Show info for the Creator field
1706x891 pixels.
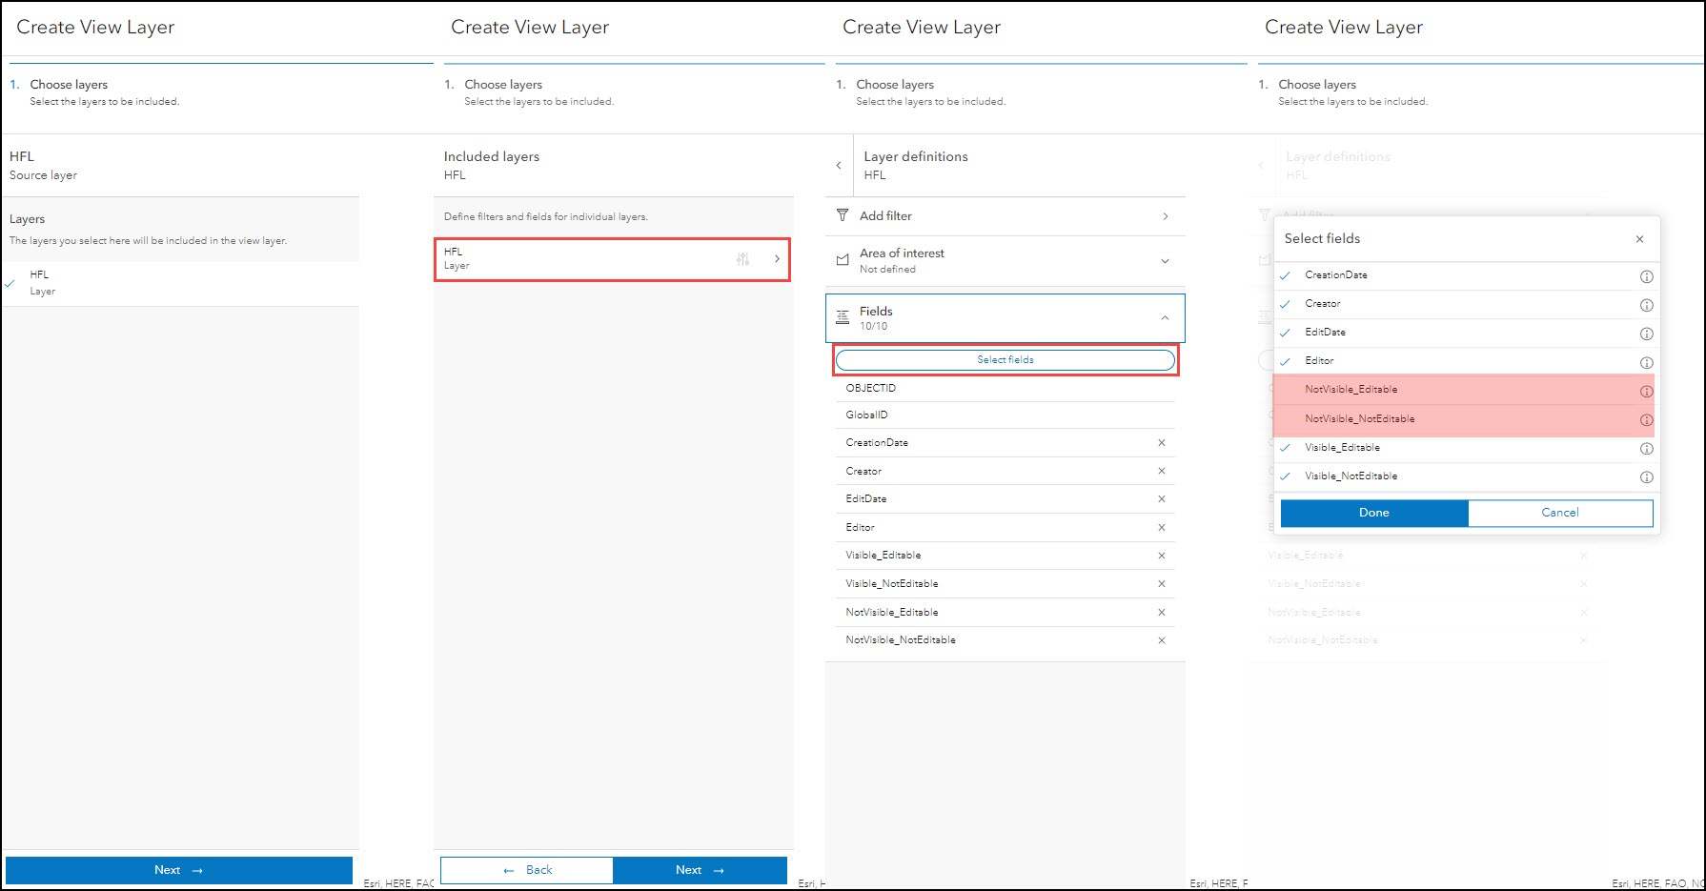(1646, 305)
